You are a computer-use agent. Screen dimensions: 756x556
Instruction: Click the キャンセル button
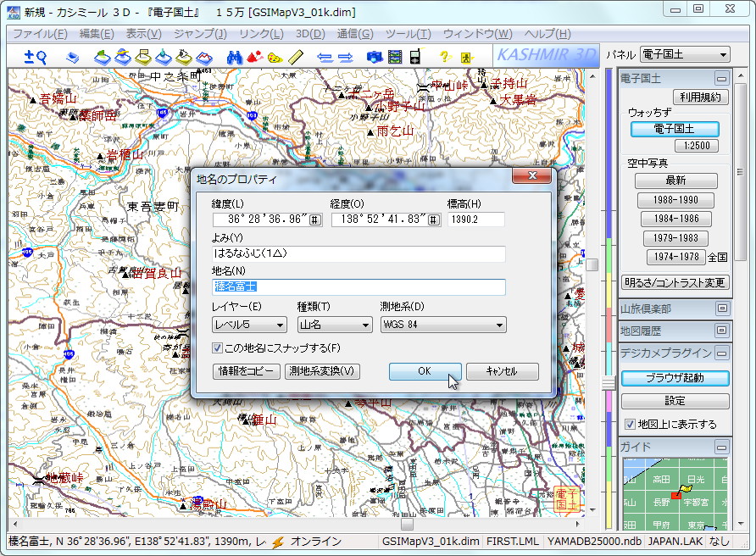point(502,371)
